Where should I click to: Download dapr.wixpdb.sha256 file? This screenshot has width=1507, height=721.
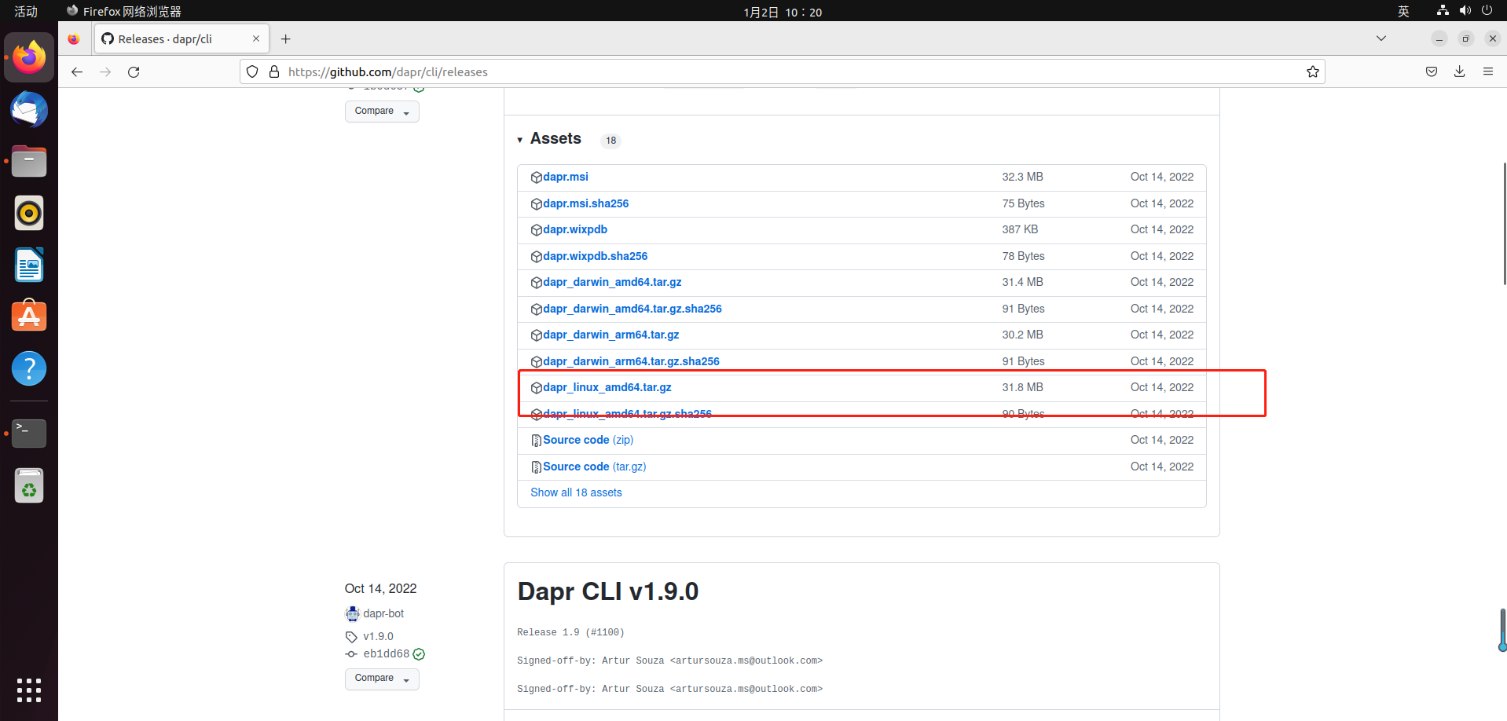(x=596, y=256)
